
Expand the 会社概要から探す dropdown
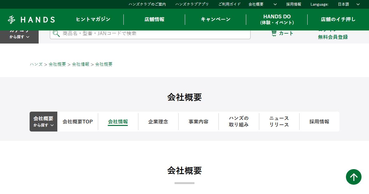click(44, 122)
